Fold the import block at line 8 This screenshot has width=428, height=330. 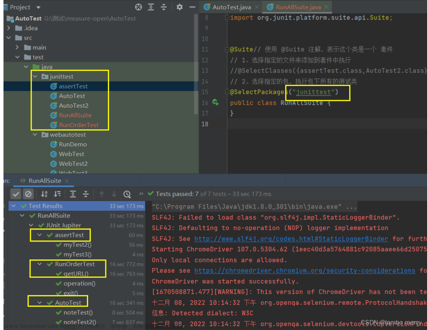227,18
